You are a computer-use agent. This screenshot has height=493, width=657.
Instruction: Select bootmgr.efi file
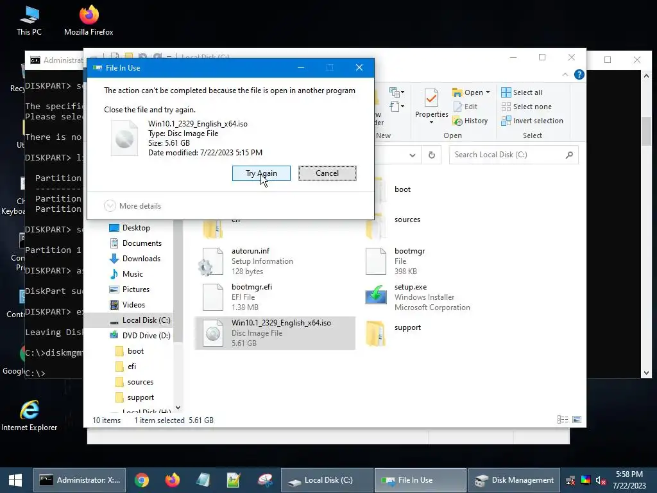(275, 297)
